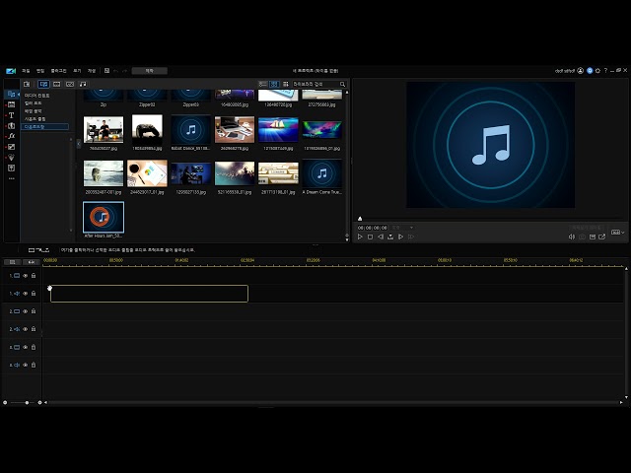Open the overlay room icon below fx
The height and width of the screenshot is (473, 631).
(11, 147)
